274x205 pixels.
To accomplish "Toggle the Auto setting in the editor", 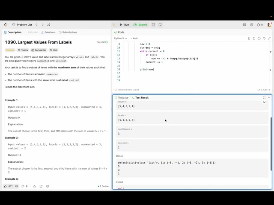I will [x=134, y=38].
